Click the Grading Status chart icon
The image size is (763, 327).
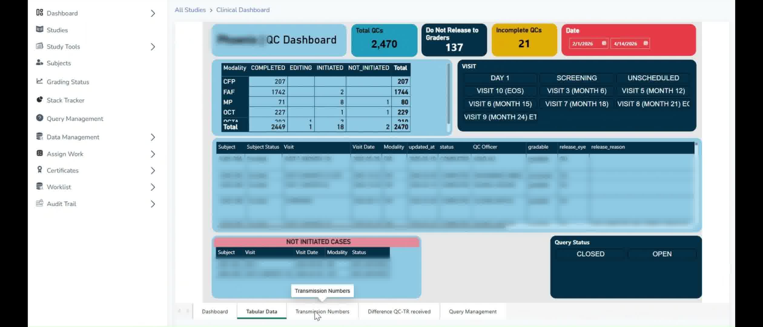pyautogui.click(x=39, y=81)
